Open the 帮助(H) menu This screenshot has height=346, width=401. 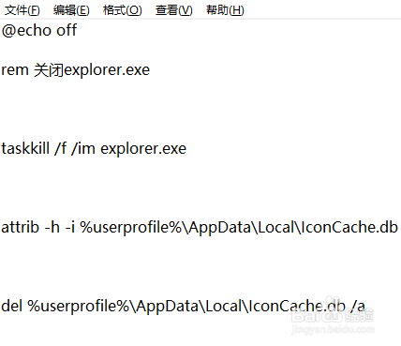click(x=225, y=10)
